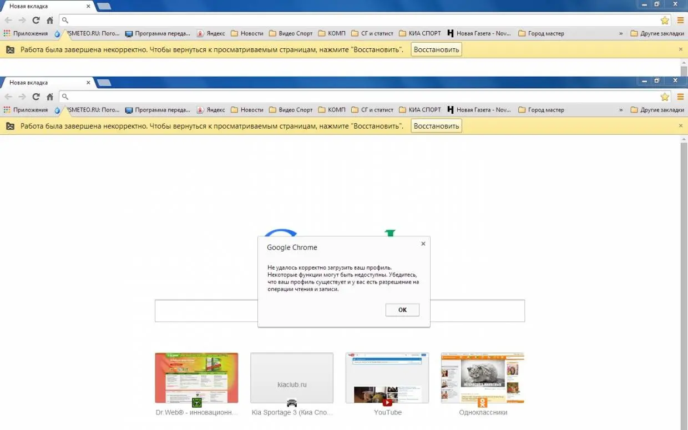Open Другие закладки folder in the top window
688x430 pixels.
click(x=657, y=33)
